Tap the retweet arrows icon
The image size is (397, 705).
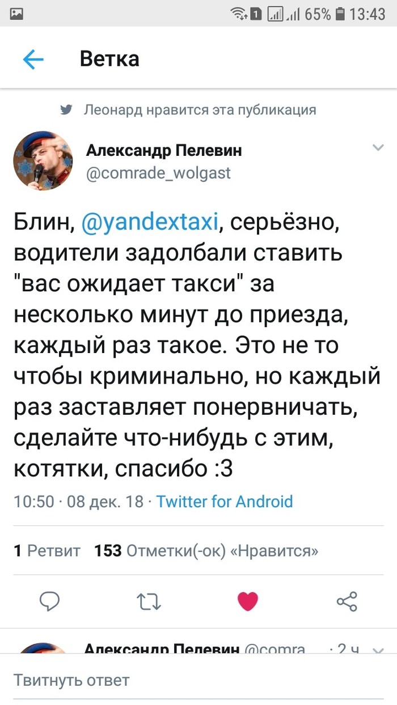[x=149, y=601]
